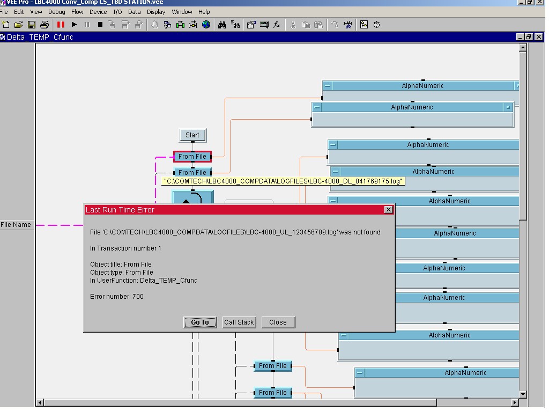
Task: Click the stopwatch Profiler icon
Action: 377,25
